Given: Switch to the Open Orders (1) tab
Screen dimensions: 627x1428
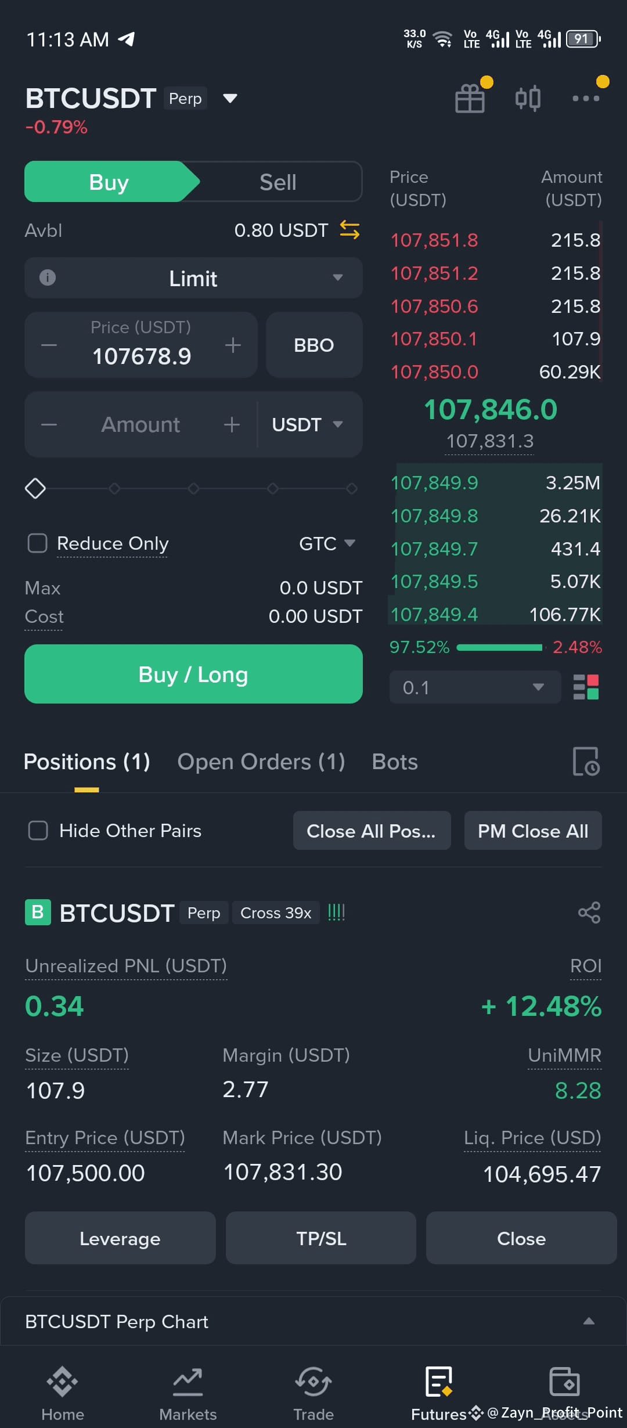Looking at the screenshot, I should point(261,762).
